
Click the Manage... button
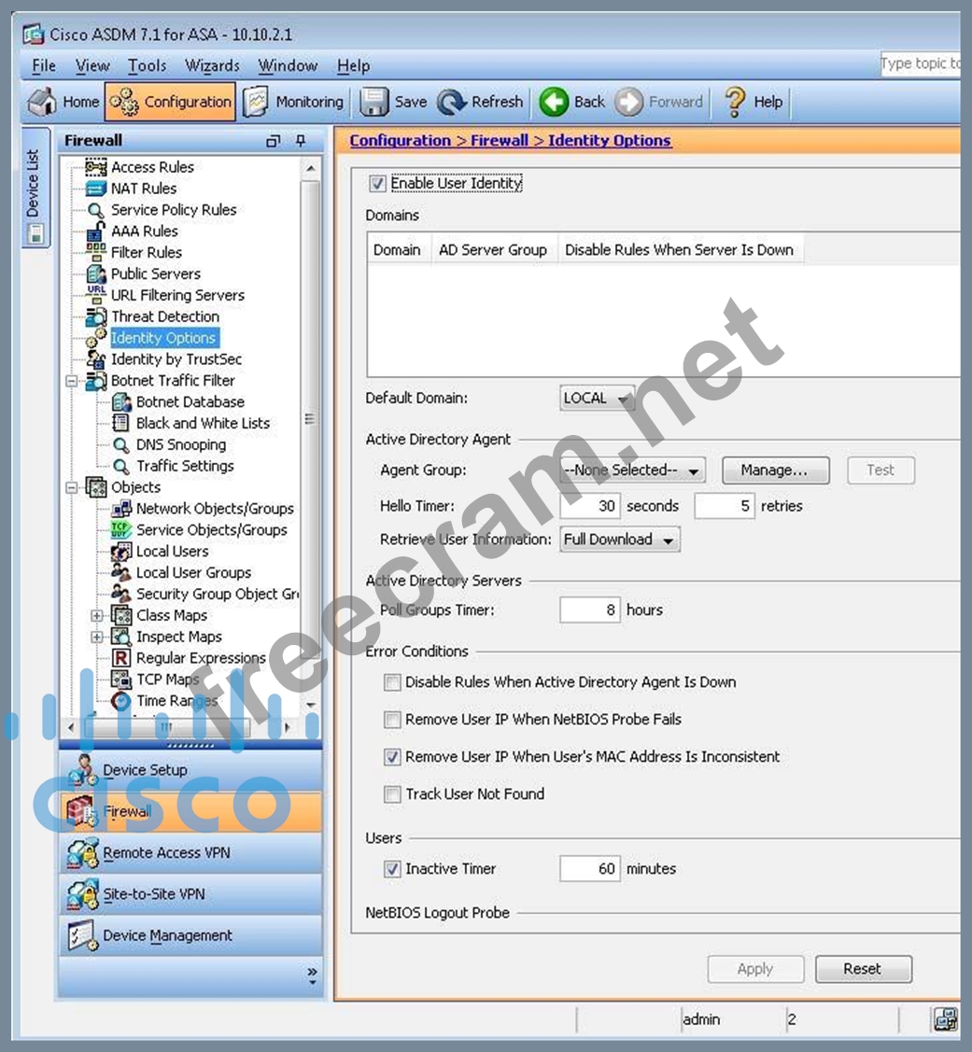[x=775, y=470]
